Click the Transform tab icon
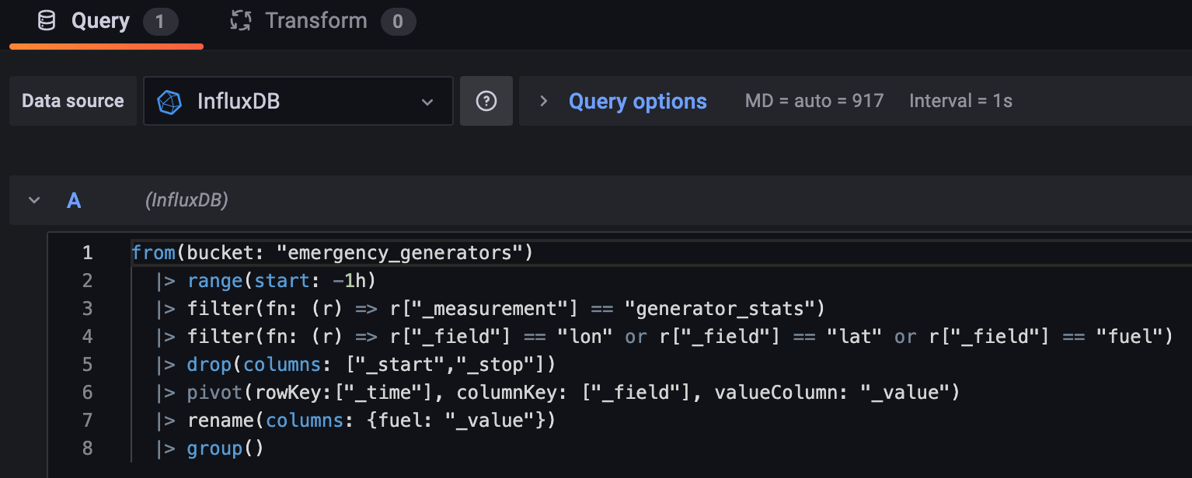 240,20
